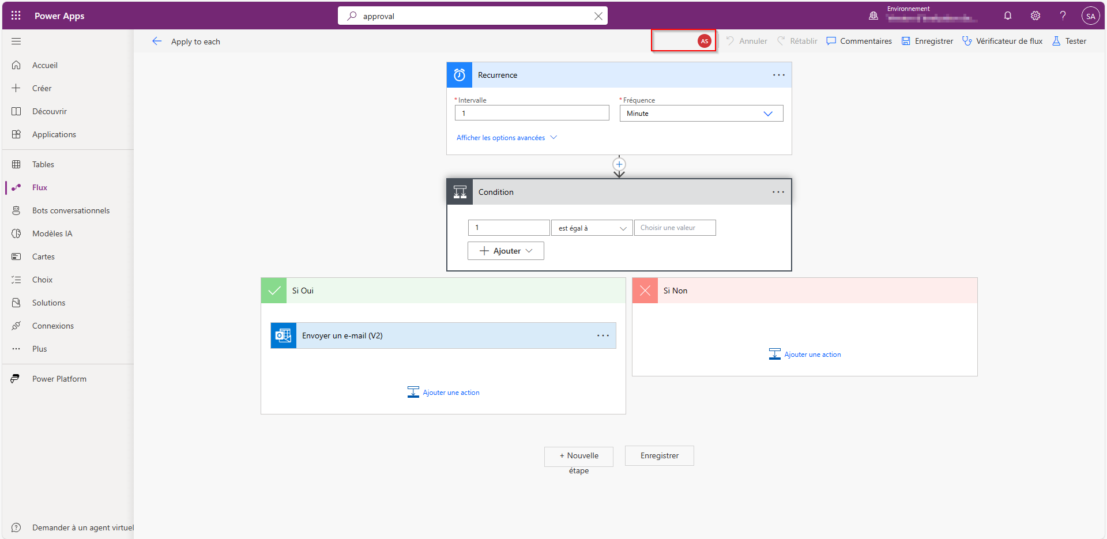Click Ajouter une action under Si Oui
This screenshot has width=1107, height=539.
(x=443, y=393)
